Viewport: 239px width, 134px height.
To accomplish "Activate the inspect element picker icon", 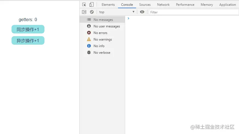I will (84, 5).
